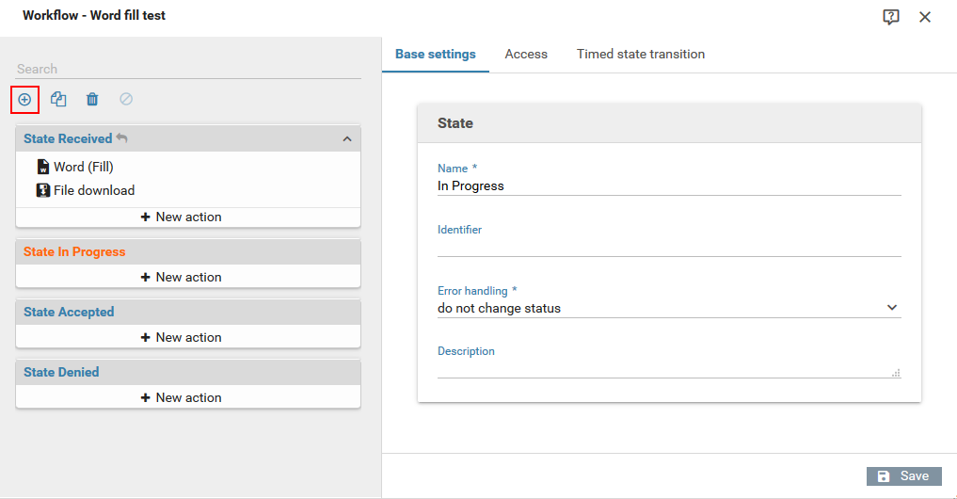Open the Timed state transition tab
The height and width of the screenshot is (499, 957).
[x=640, y=55]
